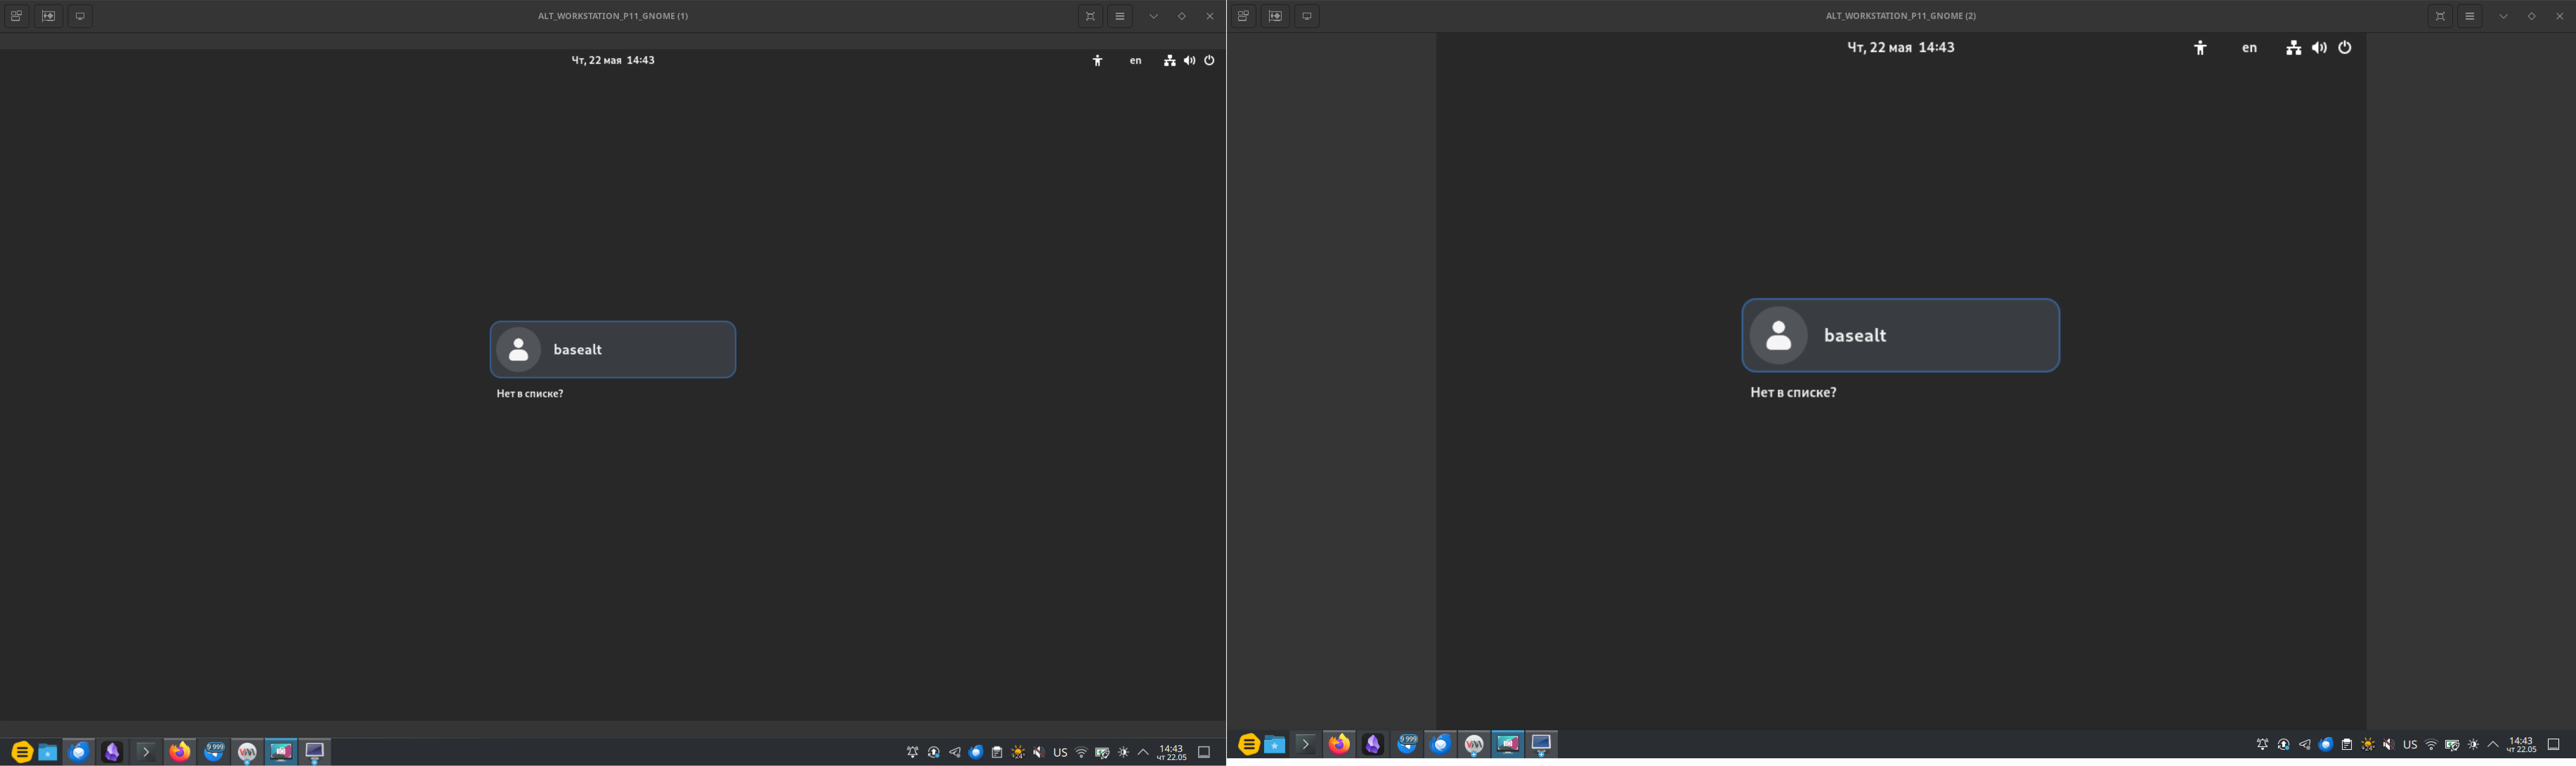Toggle fullscreen in the GNOME (1) viewer header
This screenshot has height=766, width=2576.
(x=1090, y=16)
